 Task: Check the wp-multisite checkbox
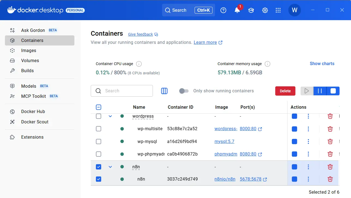[x=99, y=129]
